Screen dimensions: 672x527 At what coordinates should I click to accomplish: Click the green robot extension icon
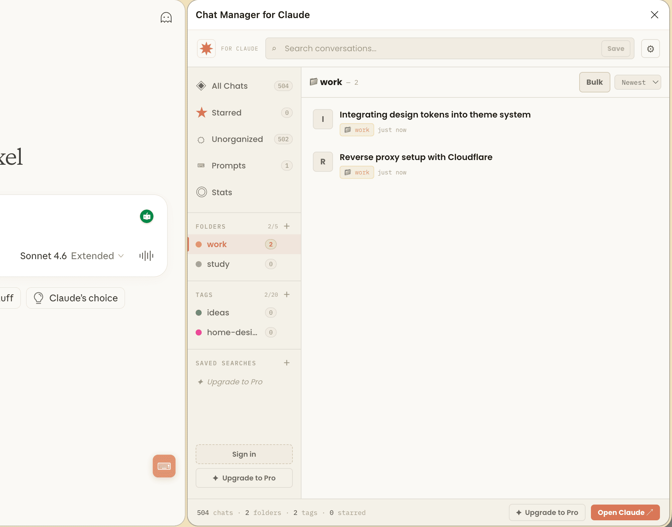click(147, 216)
